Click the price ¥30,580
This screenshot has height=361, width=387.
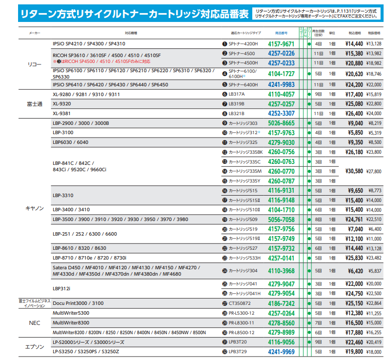pos(354,171)
